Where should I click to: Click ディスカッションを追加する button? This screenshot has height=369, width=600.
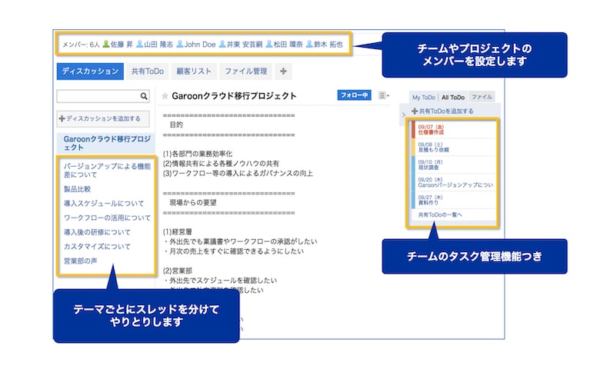(103, 118)
